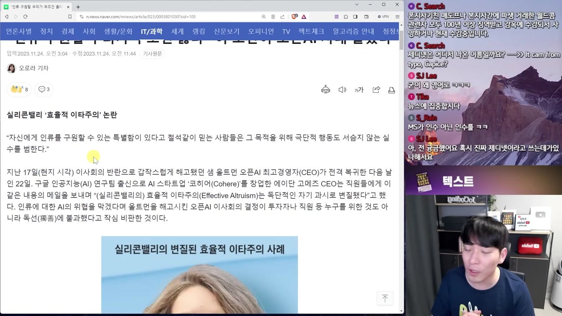The image size is (562, 316).
Task: Click chat user name S_Rain
Action: point(427,118)
